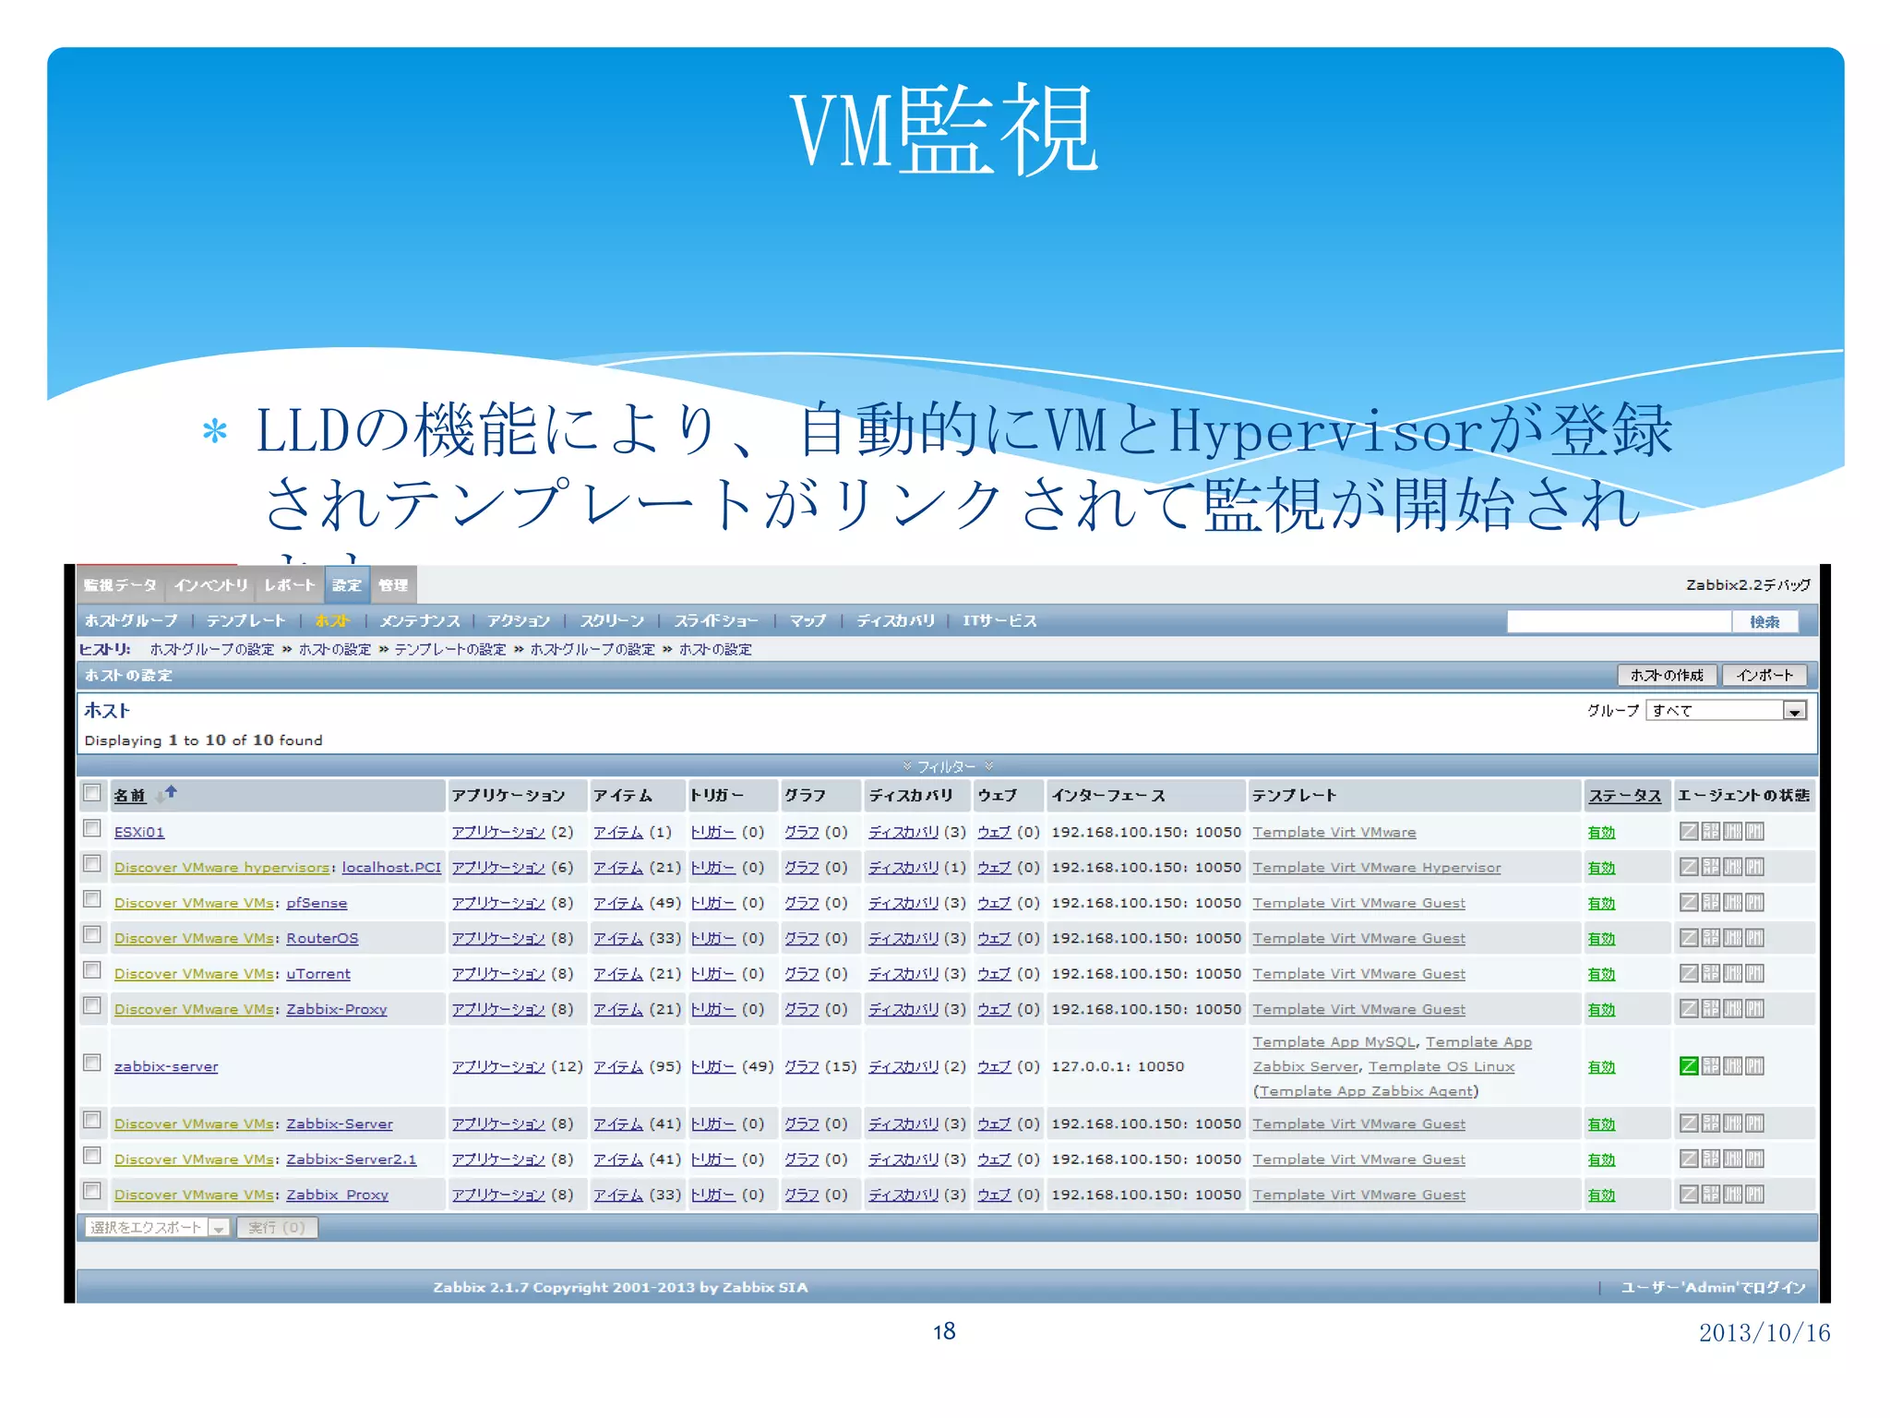Open the インベントリ main menu tab
Screen dimensions: 1890x1418
pyautogui.click(x=211, y=585)
